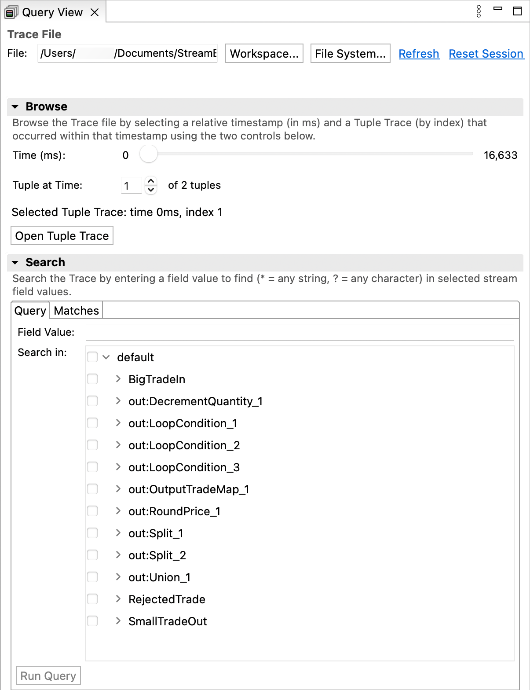
Task: Click the Time (ms) slider handle
Action: (149, 154)
